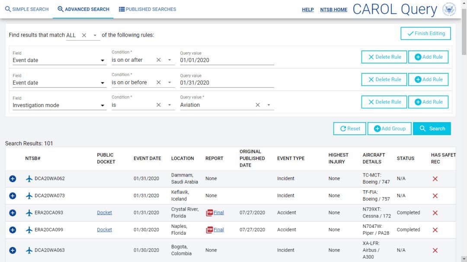Screen dimensions: 467x262
Task: Edit the 01/31/2020 query value field
Action: (227, 82)
